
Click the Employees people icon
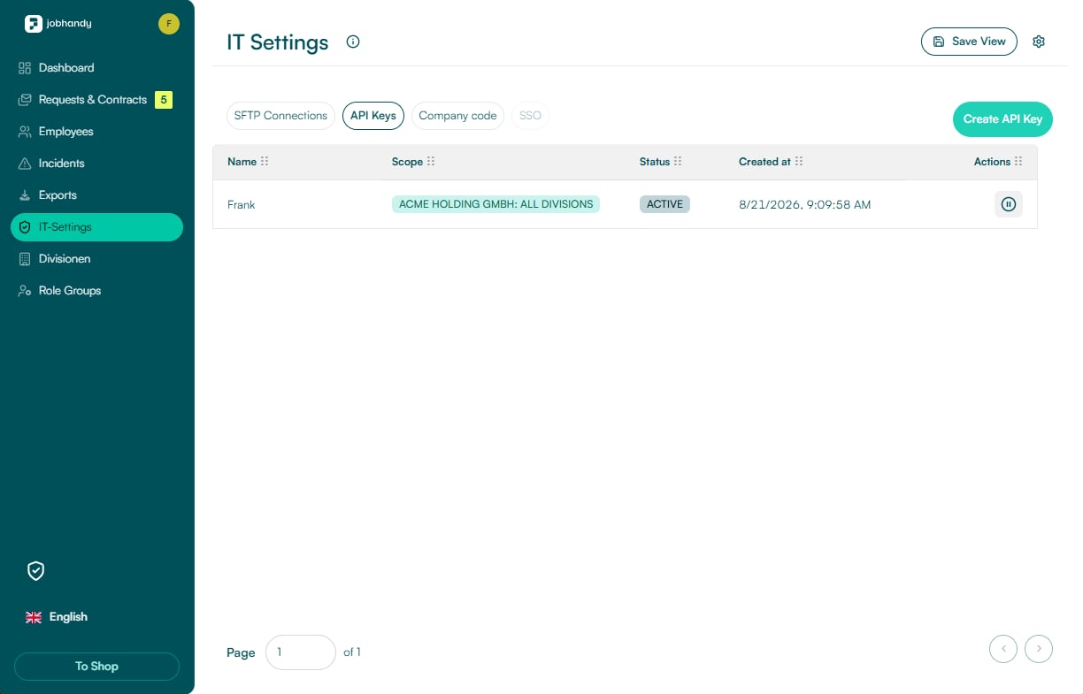pyautogui.click(x=25, y=132)
